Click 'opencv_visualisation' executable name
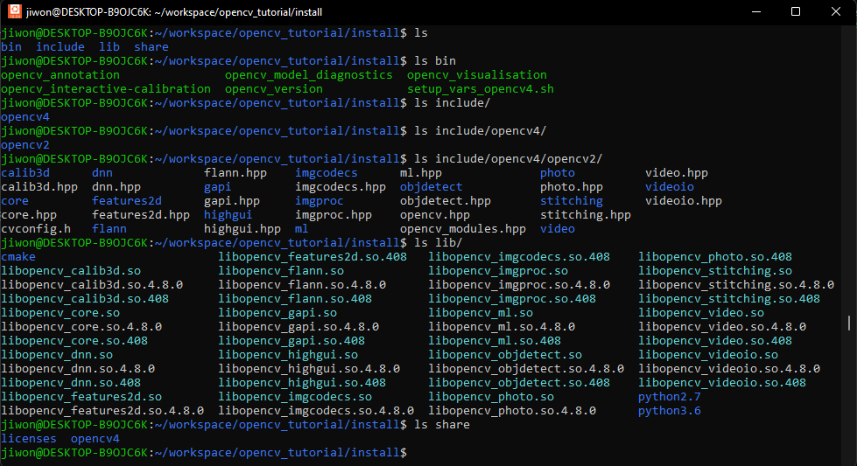 coord(476,75)
